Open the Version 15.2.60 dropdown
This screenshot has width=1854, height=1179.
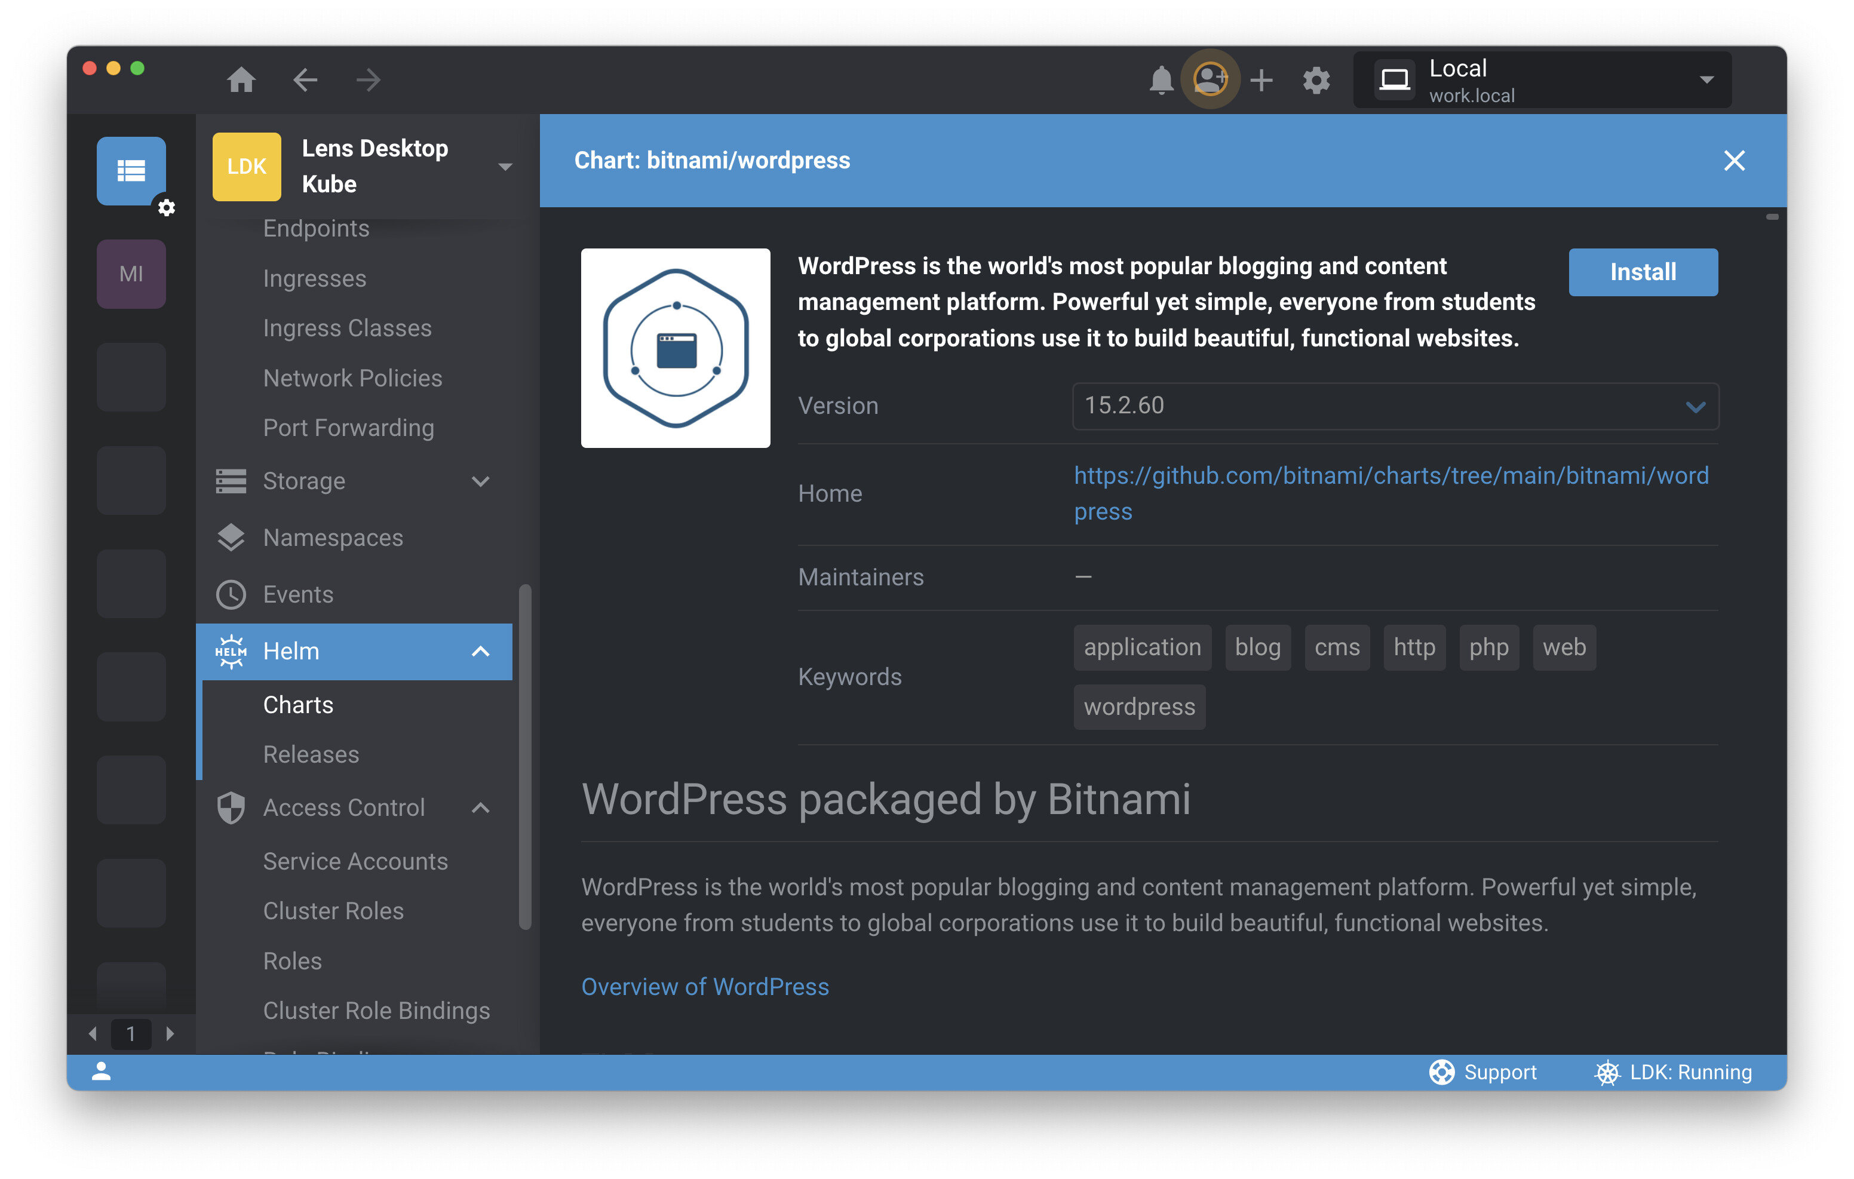1394,406
